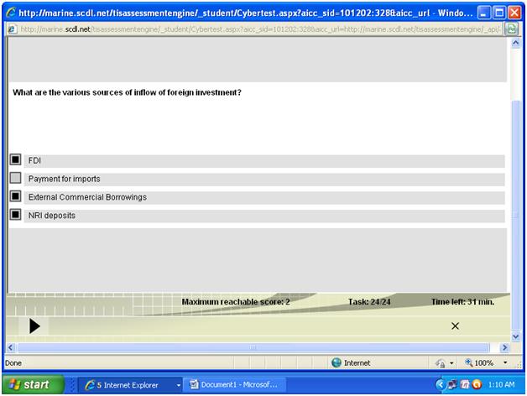Click the Time left 31 min text
This screenshot has width=527, height=396.
463,302
